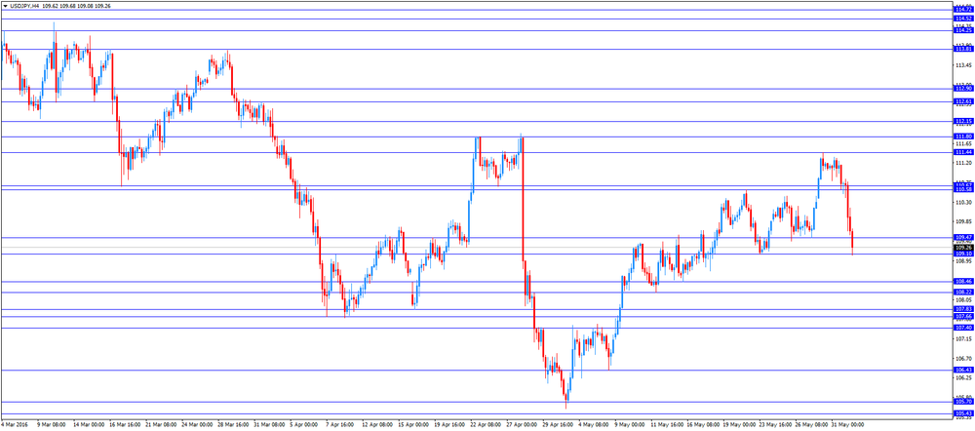
Task: Click the 111.20 price scale value
Action: point(962,163)
